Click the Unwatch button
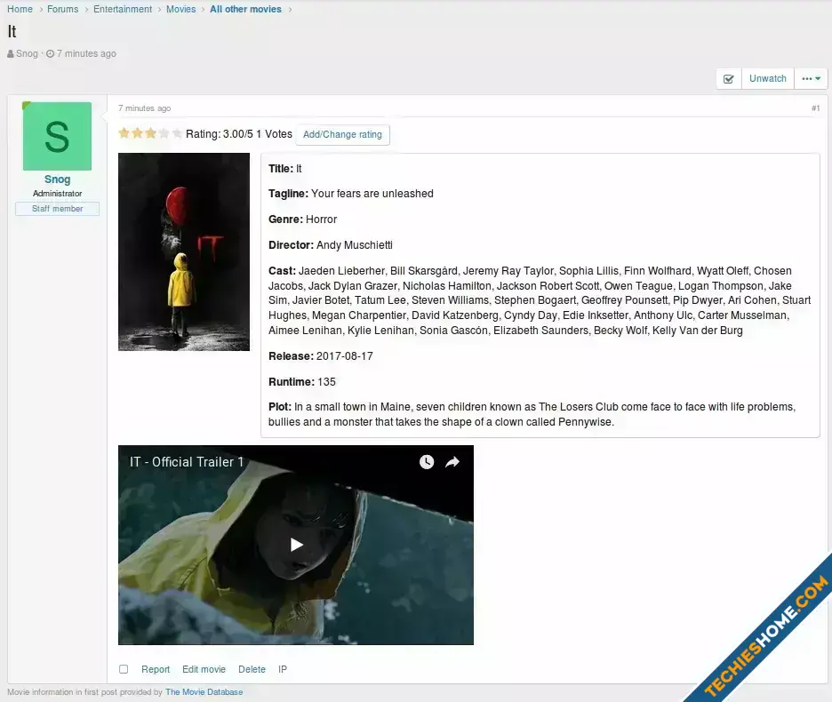 pyautogui.click(x=768, y=78)
